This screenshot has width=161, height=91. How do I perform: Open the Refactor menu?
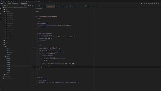click(20, 1)
